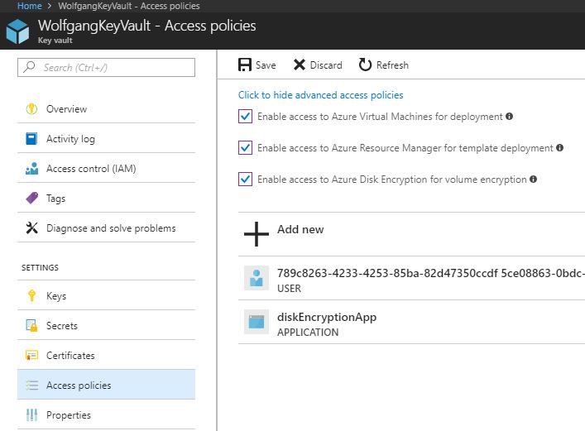Click Resource Manager template deployment label text
The image size is (585, 431).
click(x=405, y=148)
